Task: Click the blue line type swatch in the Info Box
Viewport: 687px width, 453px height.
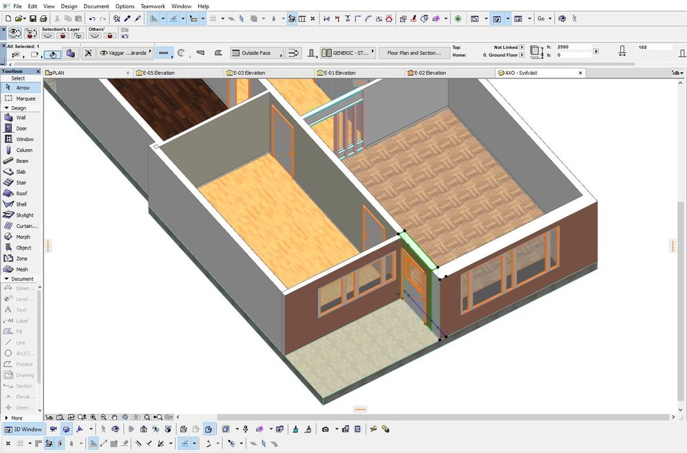Action: [163, 53]
